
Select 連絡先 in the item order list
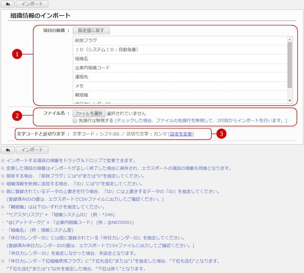(x=82, y=77)
